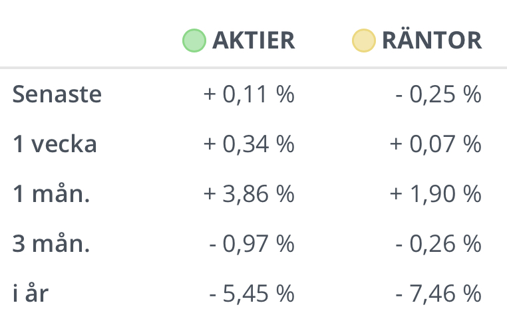Screen dimensions: 507x315
Task: Click Aktier 1 vecka value + 0,34 %
Action: click(x=249, y=144)
